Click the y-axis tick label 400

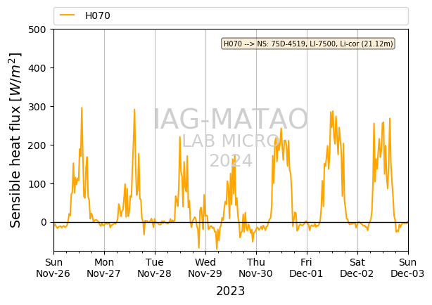pyautogui.click(x=37, y=68)
